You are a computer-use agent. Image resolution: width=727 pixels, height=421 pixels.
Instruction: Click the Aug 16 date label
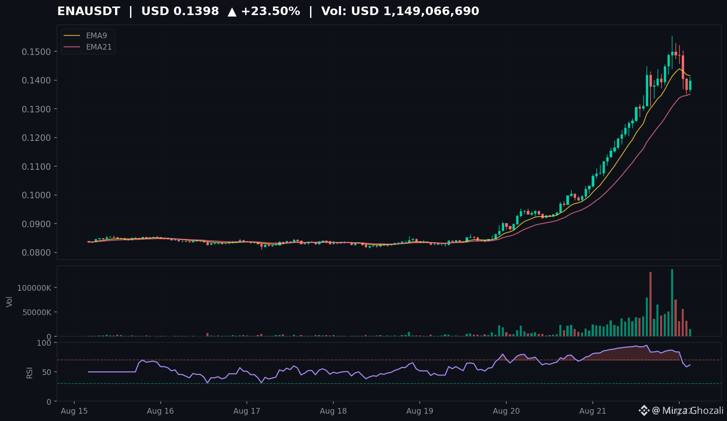point(160,411)
